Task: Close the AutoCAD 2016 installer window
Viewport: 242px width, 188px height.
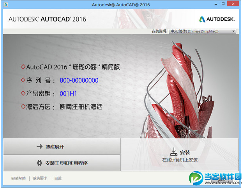Action: (233, 4)
